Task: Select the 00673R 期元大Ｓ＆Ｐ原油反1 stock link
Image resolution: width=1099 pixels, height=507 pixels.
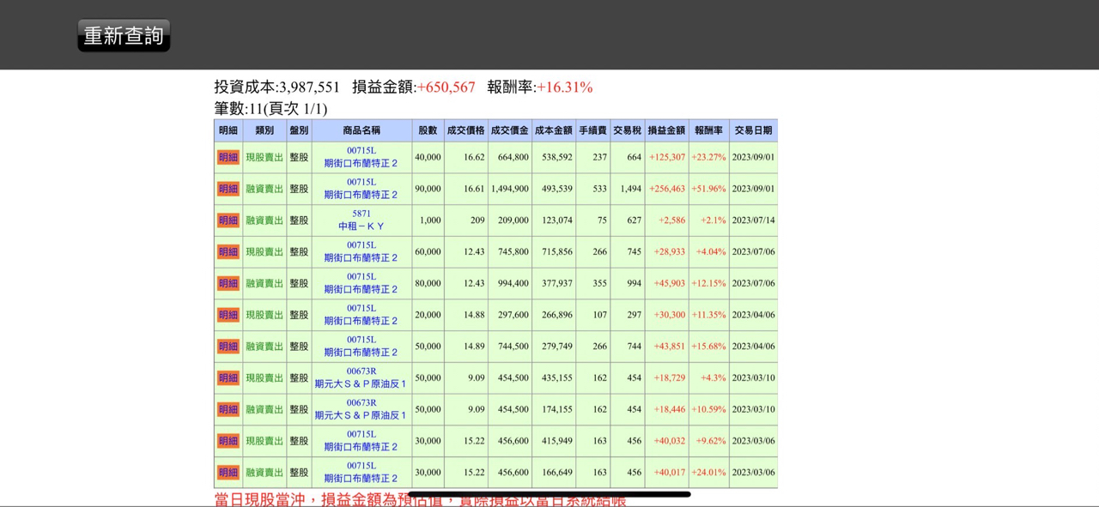Action: (361, 377)
